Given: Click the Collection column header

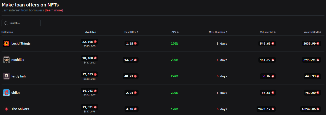Looking at the screenshot, I should click(7, 32).
